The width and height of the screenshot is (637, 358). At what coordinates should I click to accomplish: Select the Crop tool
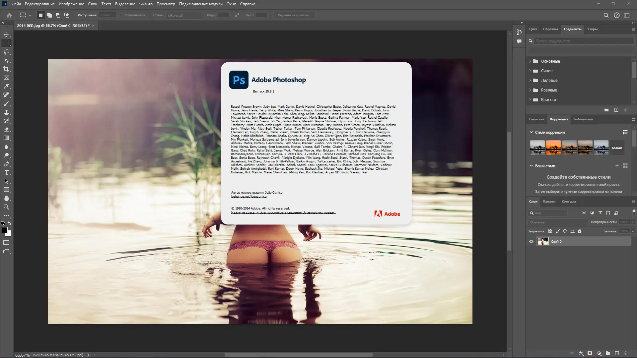[x=6, y=69]
